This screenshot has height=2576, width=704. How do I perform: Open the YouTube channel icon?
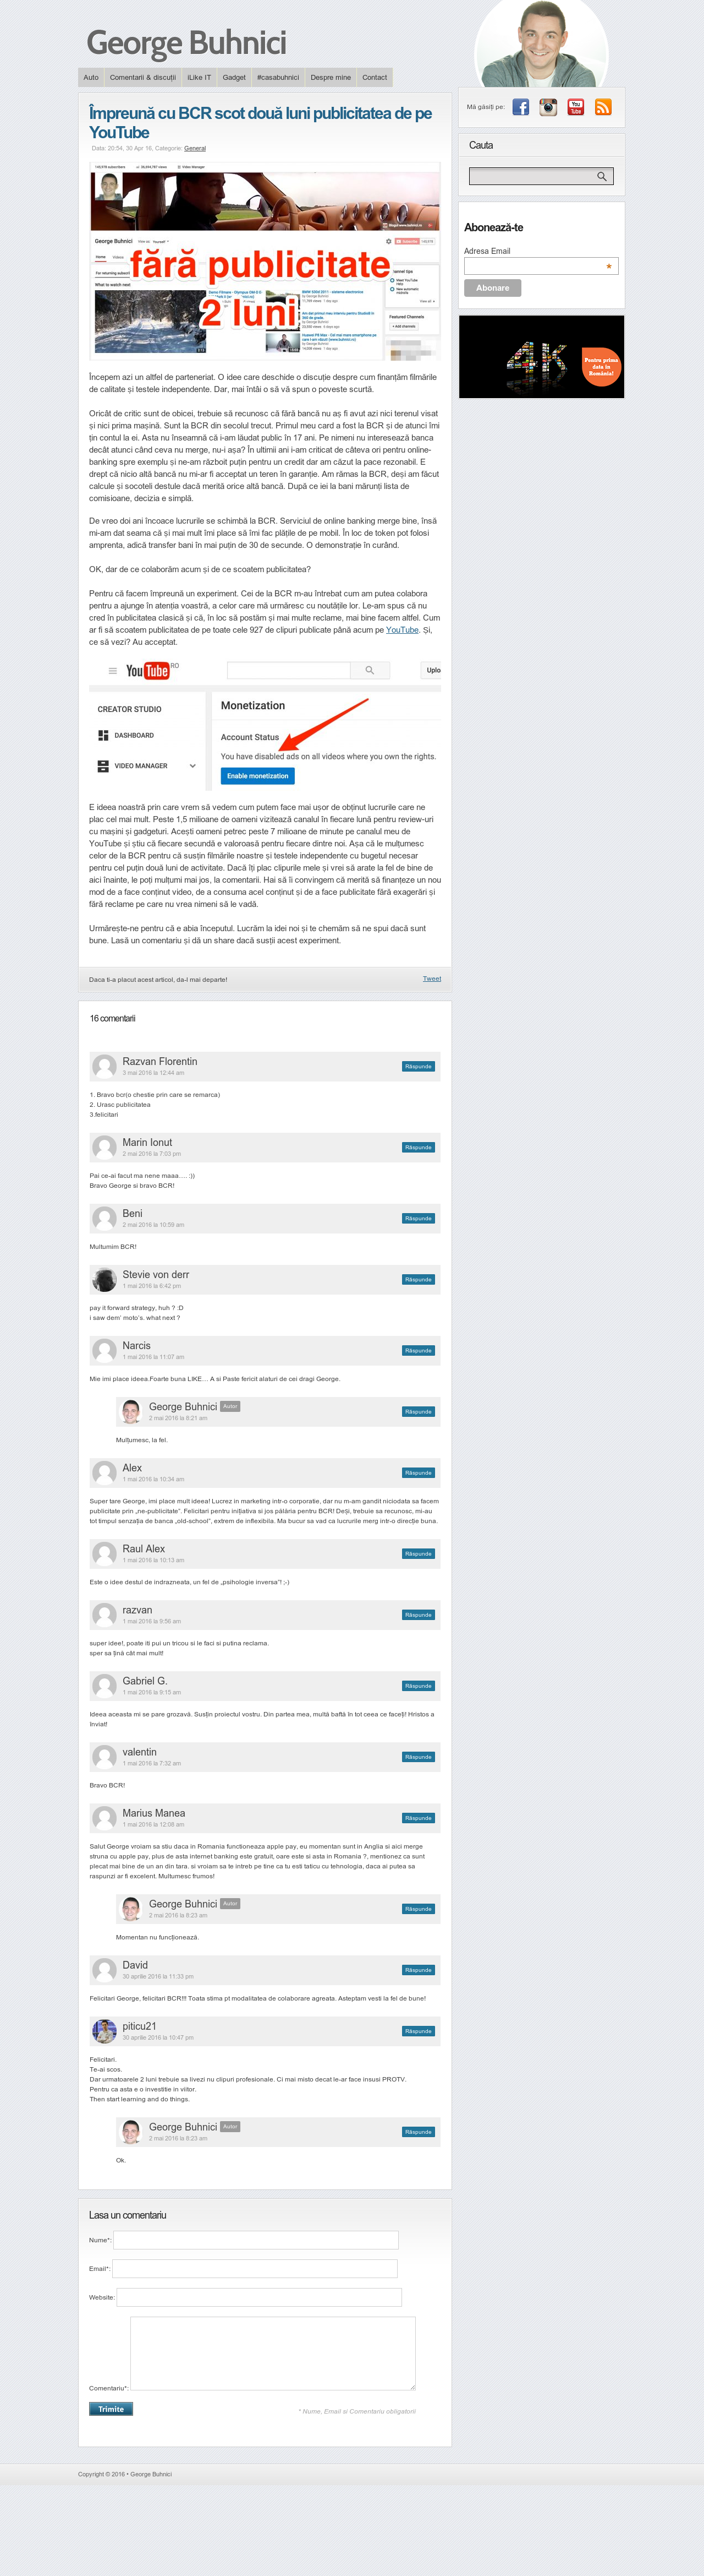coord(575,107)
